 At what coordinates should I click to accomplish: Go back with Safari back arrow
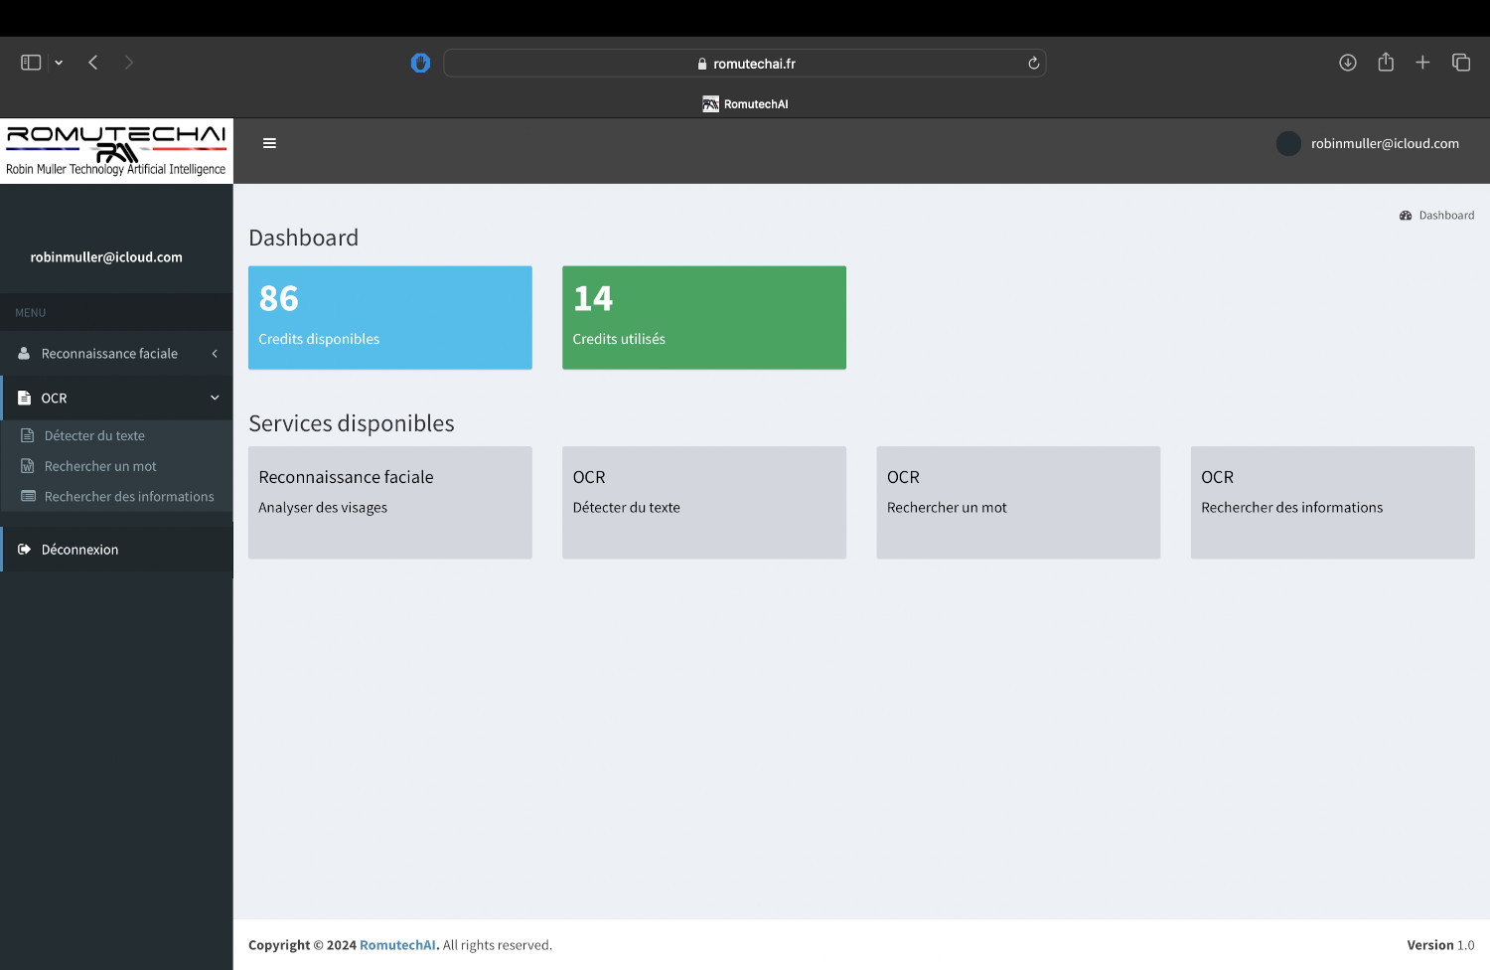(x=93, y=63)
